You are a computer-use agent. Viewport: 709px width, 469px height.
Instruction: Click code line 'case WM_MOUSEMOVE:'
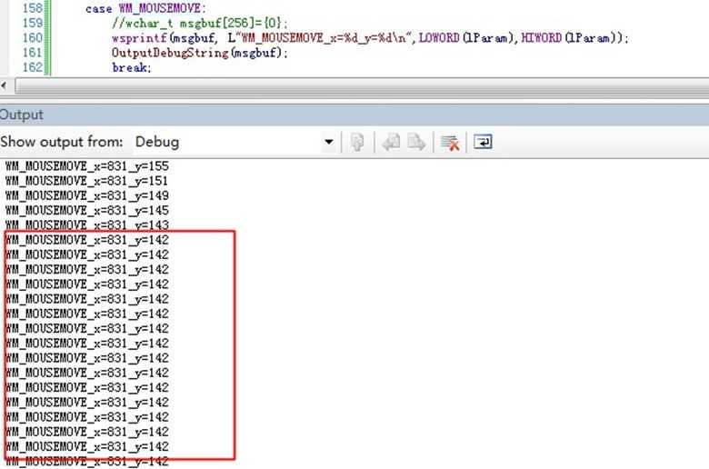coord(145,8)
